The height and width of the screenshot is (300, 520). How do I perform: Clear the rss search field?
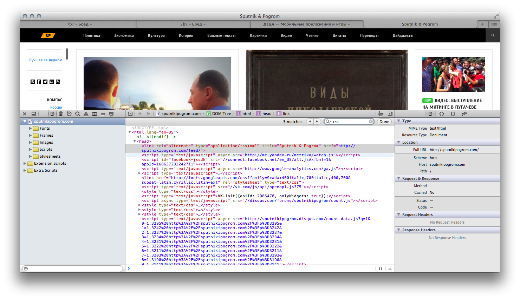click(371, 122)
